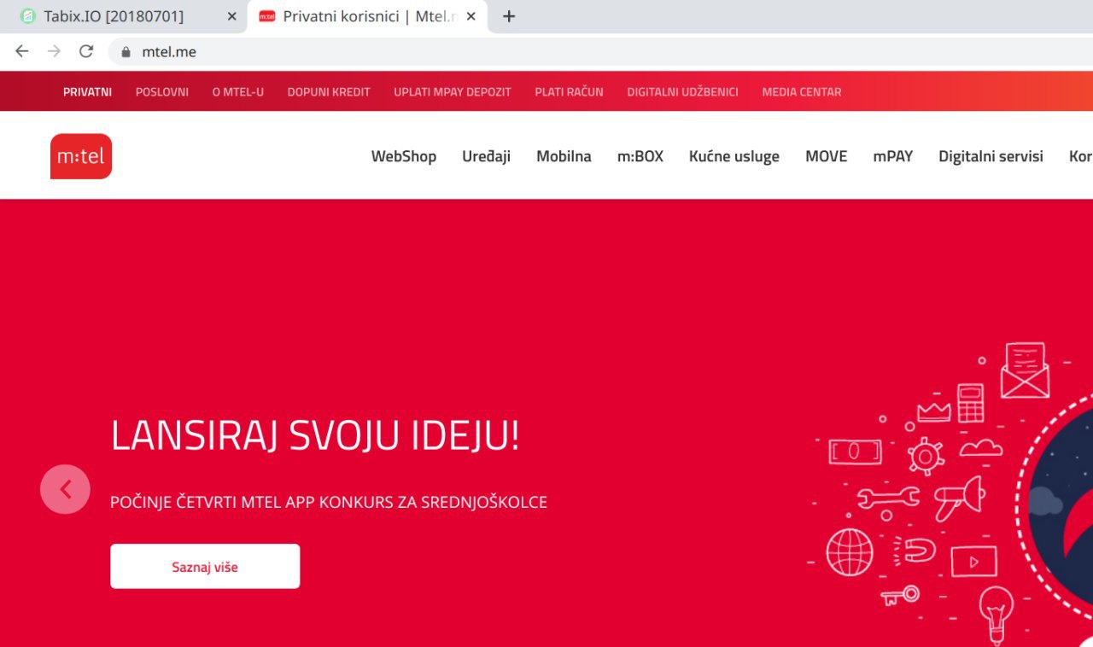Open the Kućne usluge navigation item
Image resolution: width=1093 pixels, height=647 pixels.
point(734,156)
